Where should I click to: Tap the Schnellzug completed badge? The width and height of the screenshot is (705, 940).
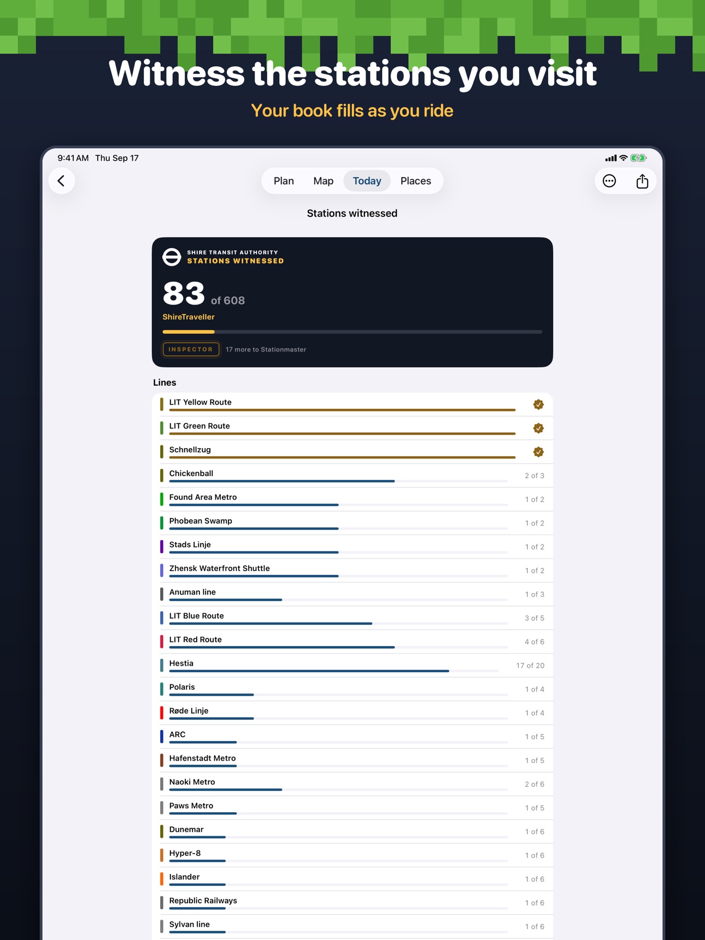point(538,452)
